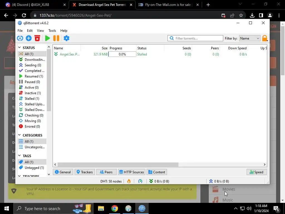Click the upload speed status bar entry

click(219, 181)
